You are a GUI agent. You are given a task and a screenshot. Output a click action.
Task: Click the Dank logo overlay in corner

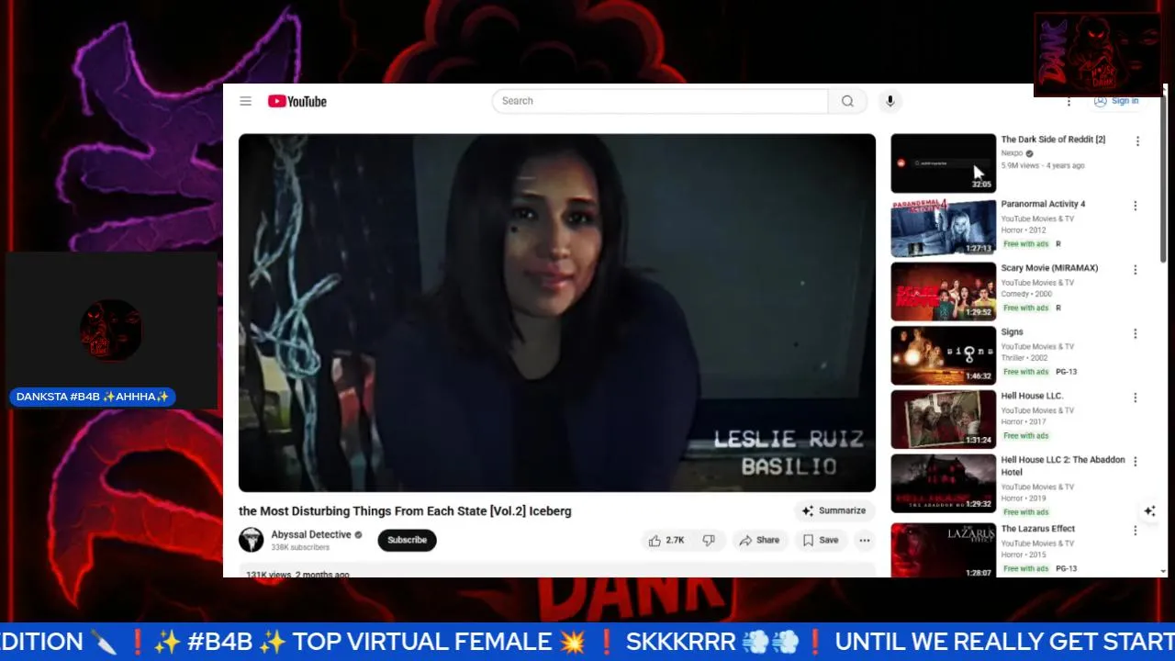[x=1097, y=54]
